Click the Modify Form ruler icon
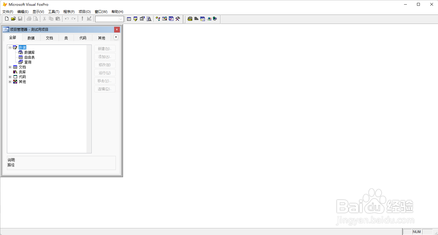Screen dimensions: 438x235 pos(89,19)
